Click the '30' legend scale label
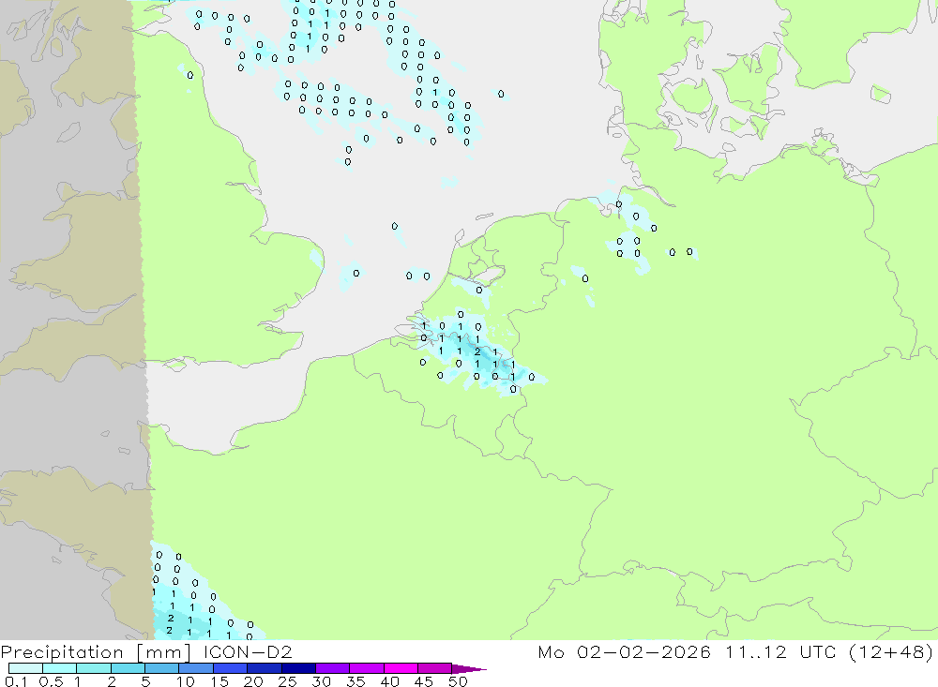 click(x=322, y=681)
